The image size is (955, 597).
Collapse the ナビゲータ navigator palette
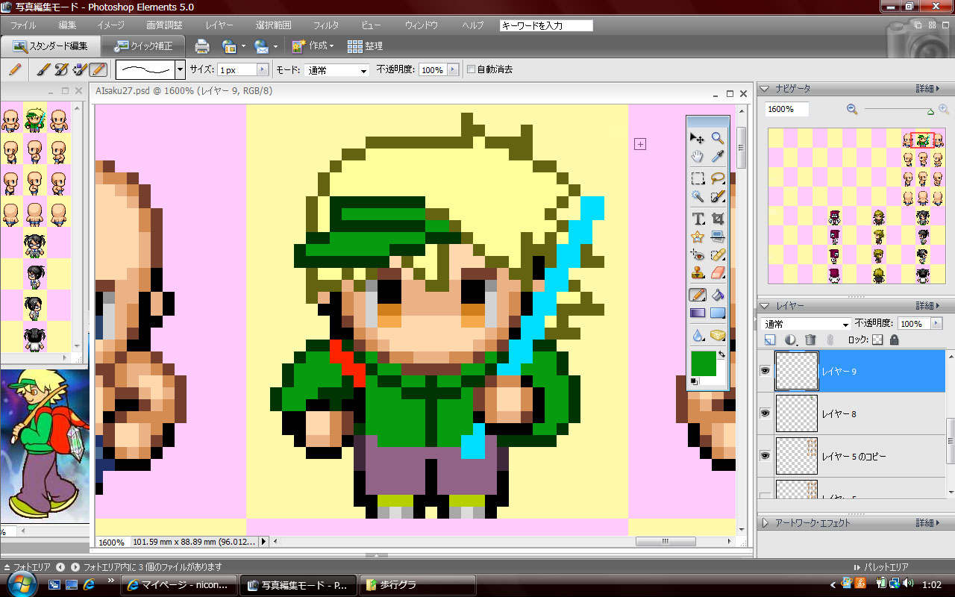coord(765,89)
